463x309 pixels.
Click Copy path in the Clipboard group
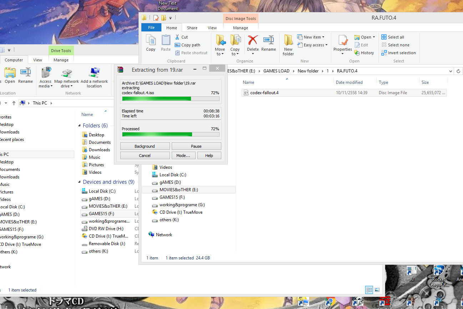[x=187, y=45]
